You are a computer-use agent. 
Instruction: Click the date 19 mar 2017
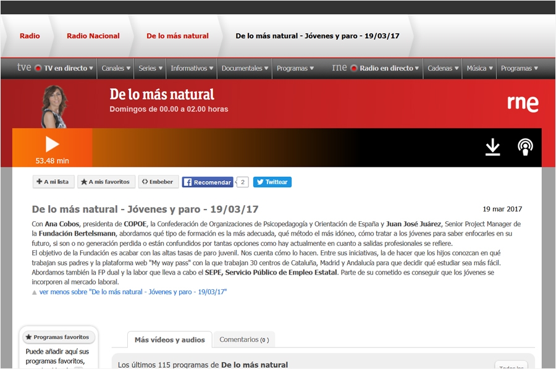(502, 209)
